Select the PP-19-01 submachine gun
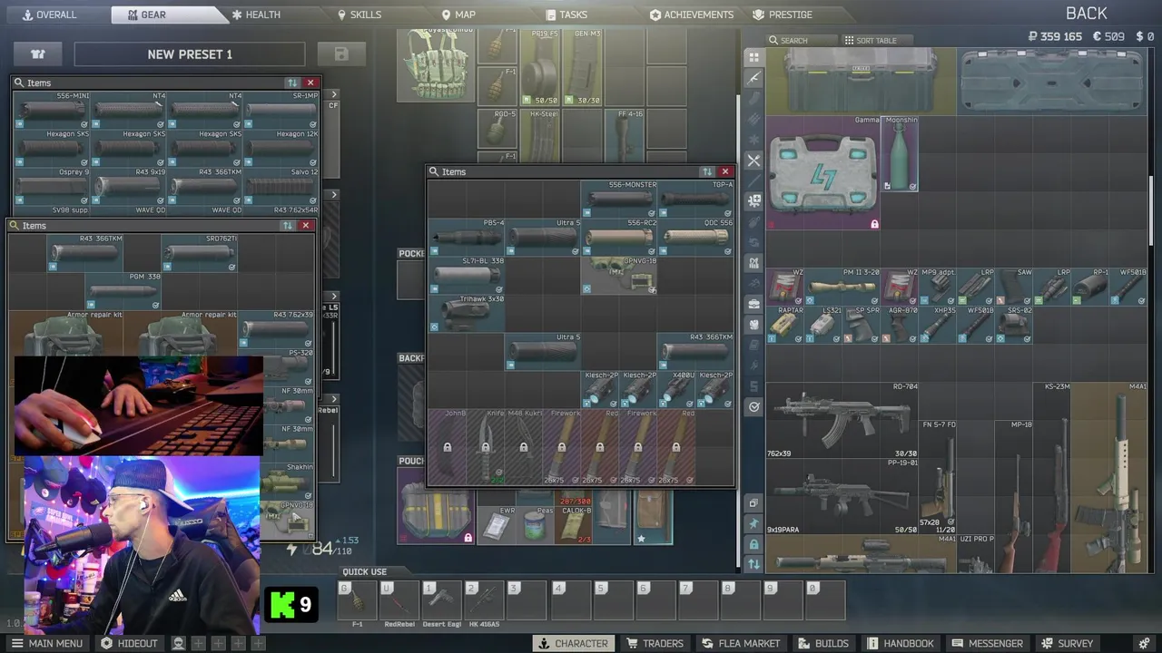The width and height of the screenshot is (1162, 653). tap(842, 496)
